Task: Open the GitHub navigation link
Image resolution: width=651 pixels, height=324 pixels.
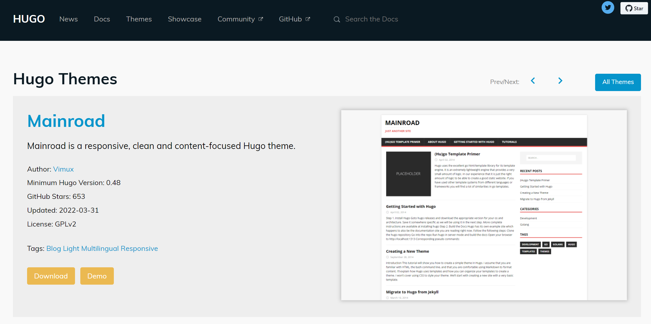Action: coord(294,19)
